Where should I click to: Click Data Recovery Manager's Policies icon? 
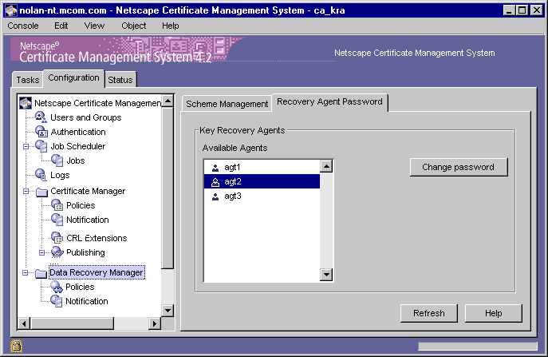(57, 287)
